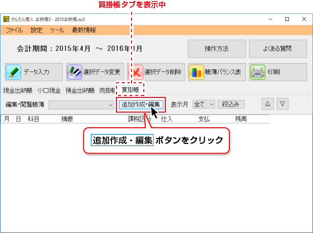Click the 絞込み filter button
Screen dimensions: 313x233
coord(231,104)
